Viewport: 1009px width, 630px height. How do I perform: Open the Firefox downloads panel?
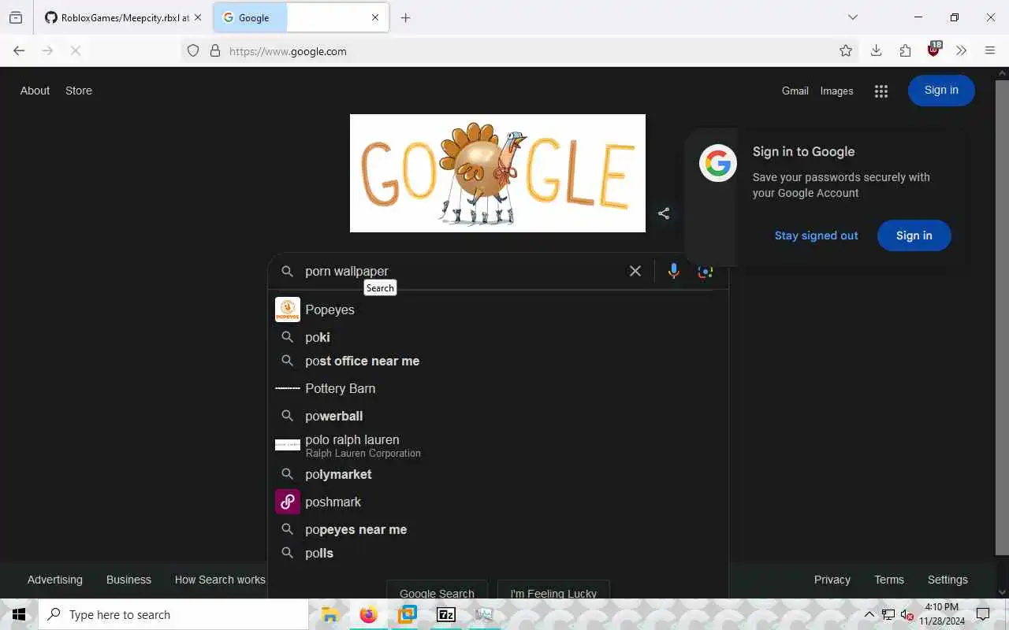[x=876, y=51]
